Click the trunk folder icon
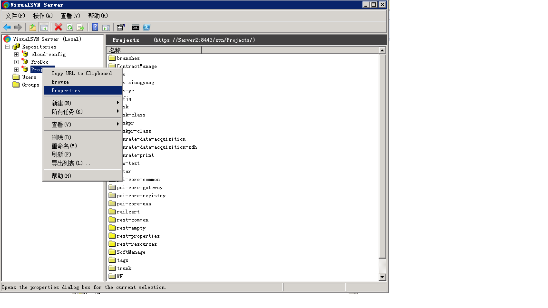This screenshot has height=308, width=548. [112, 268]
